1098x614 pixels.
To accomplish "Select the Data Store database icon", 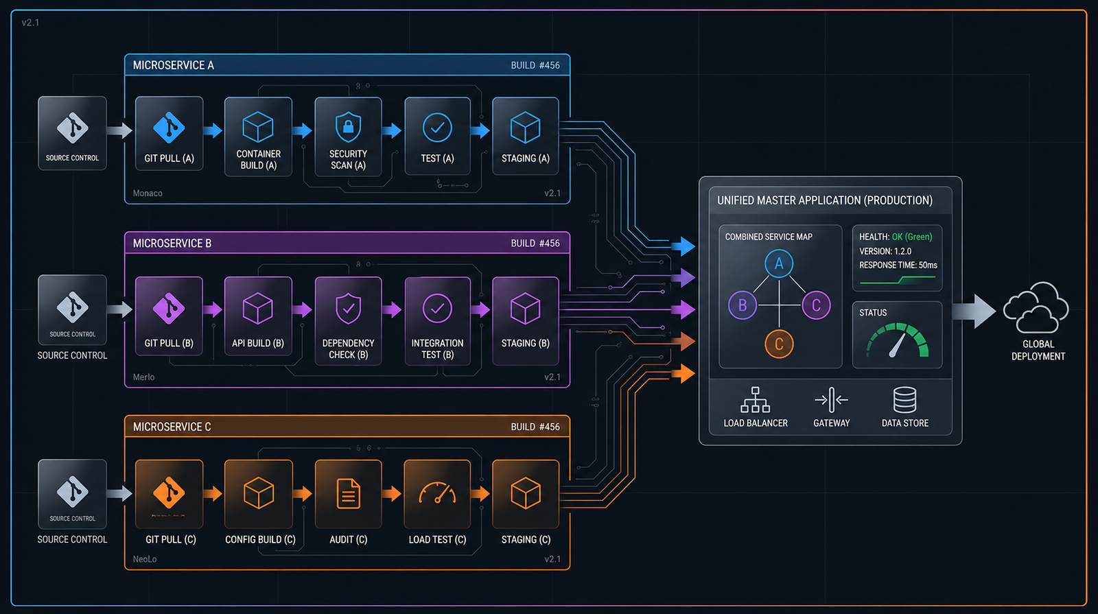I will coord(904,400).
